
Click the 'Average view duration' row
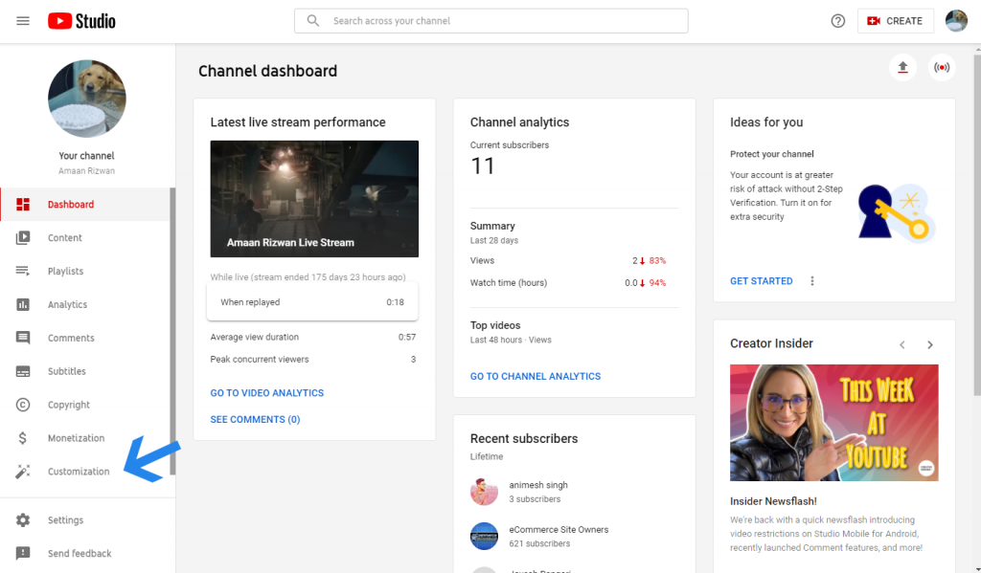(313, 337)
